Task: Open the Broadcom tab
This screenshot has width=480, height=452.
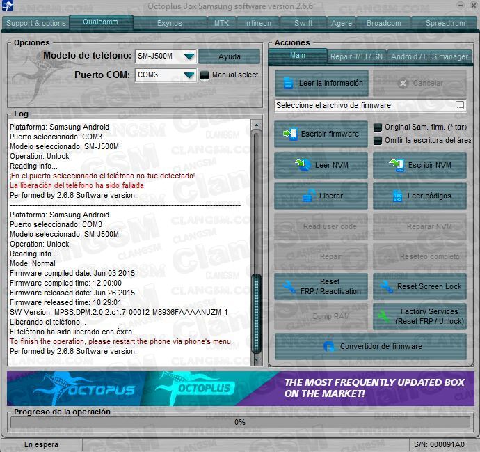Action: point(383,23)
